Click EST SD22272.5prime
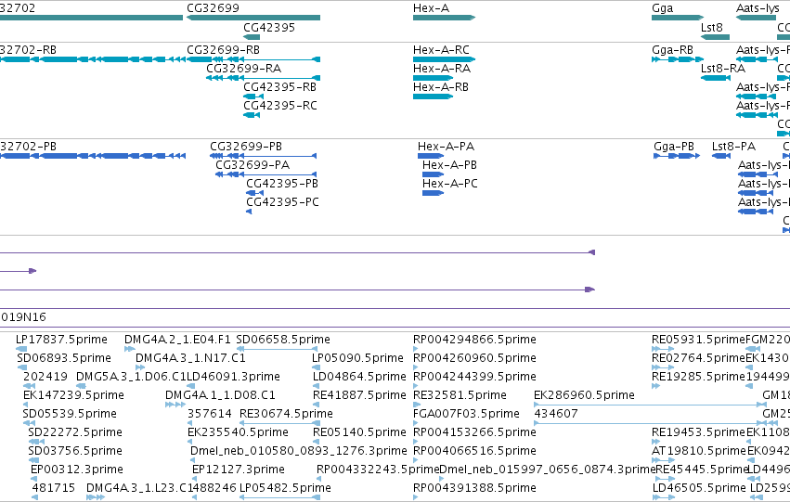Viewport: 790px width, 502px height. 75,432
